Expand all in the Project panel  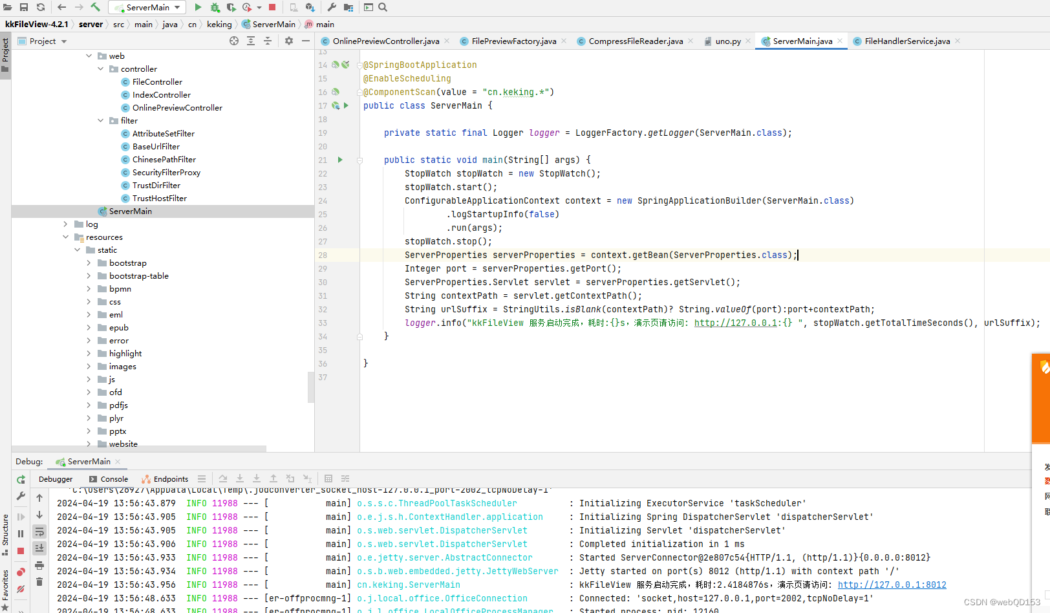(x=251, y=41)
